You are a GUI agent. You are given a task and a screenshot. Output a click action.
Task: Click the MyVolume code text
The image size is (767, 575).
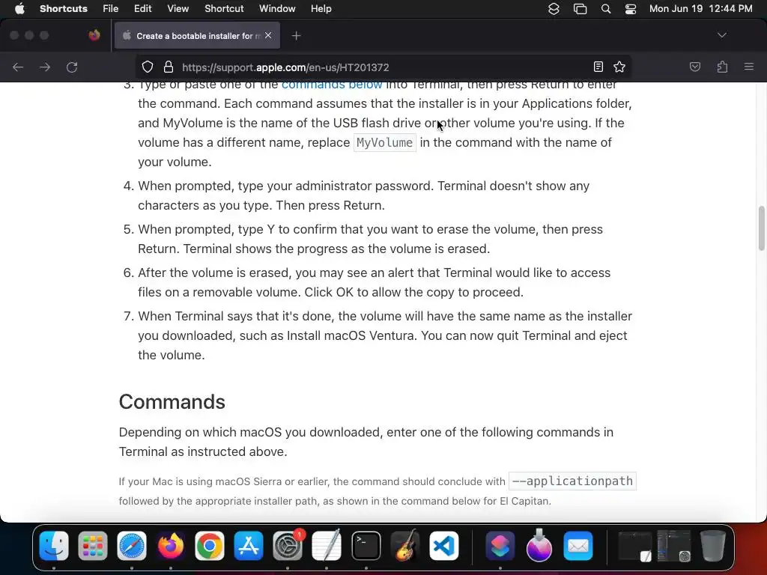pyautogui.click(x=384, y=143)
